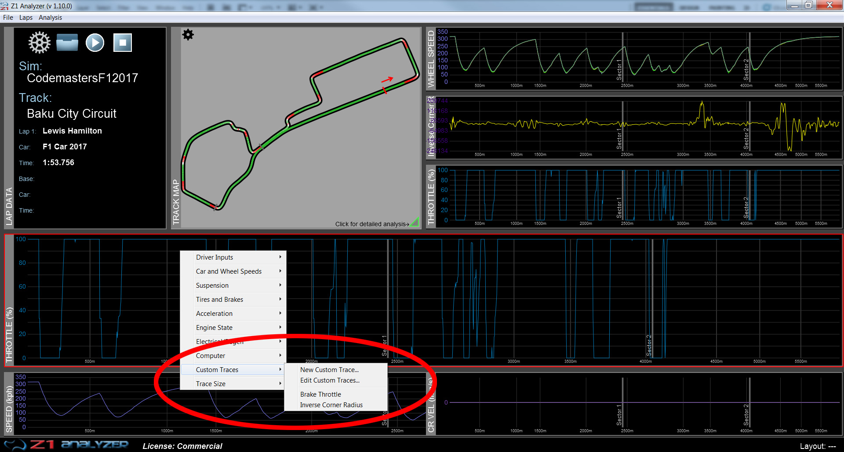Click the License: Commercial status text
This screenshot has width=844, height=452.
click(x=182, y=446)
